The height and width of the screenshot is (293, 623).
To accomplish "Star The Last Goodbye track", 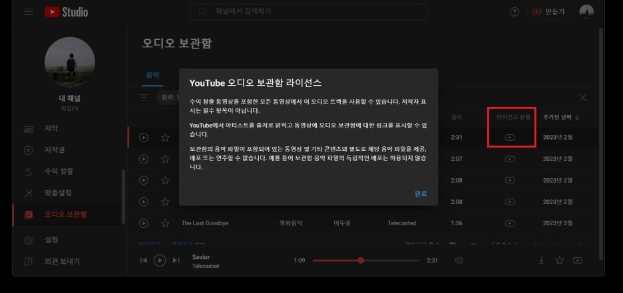I will coord(165,223).
